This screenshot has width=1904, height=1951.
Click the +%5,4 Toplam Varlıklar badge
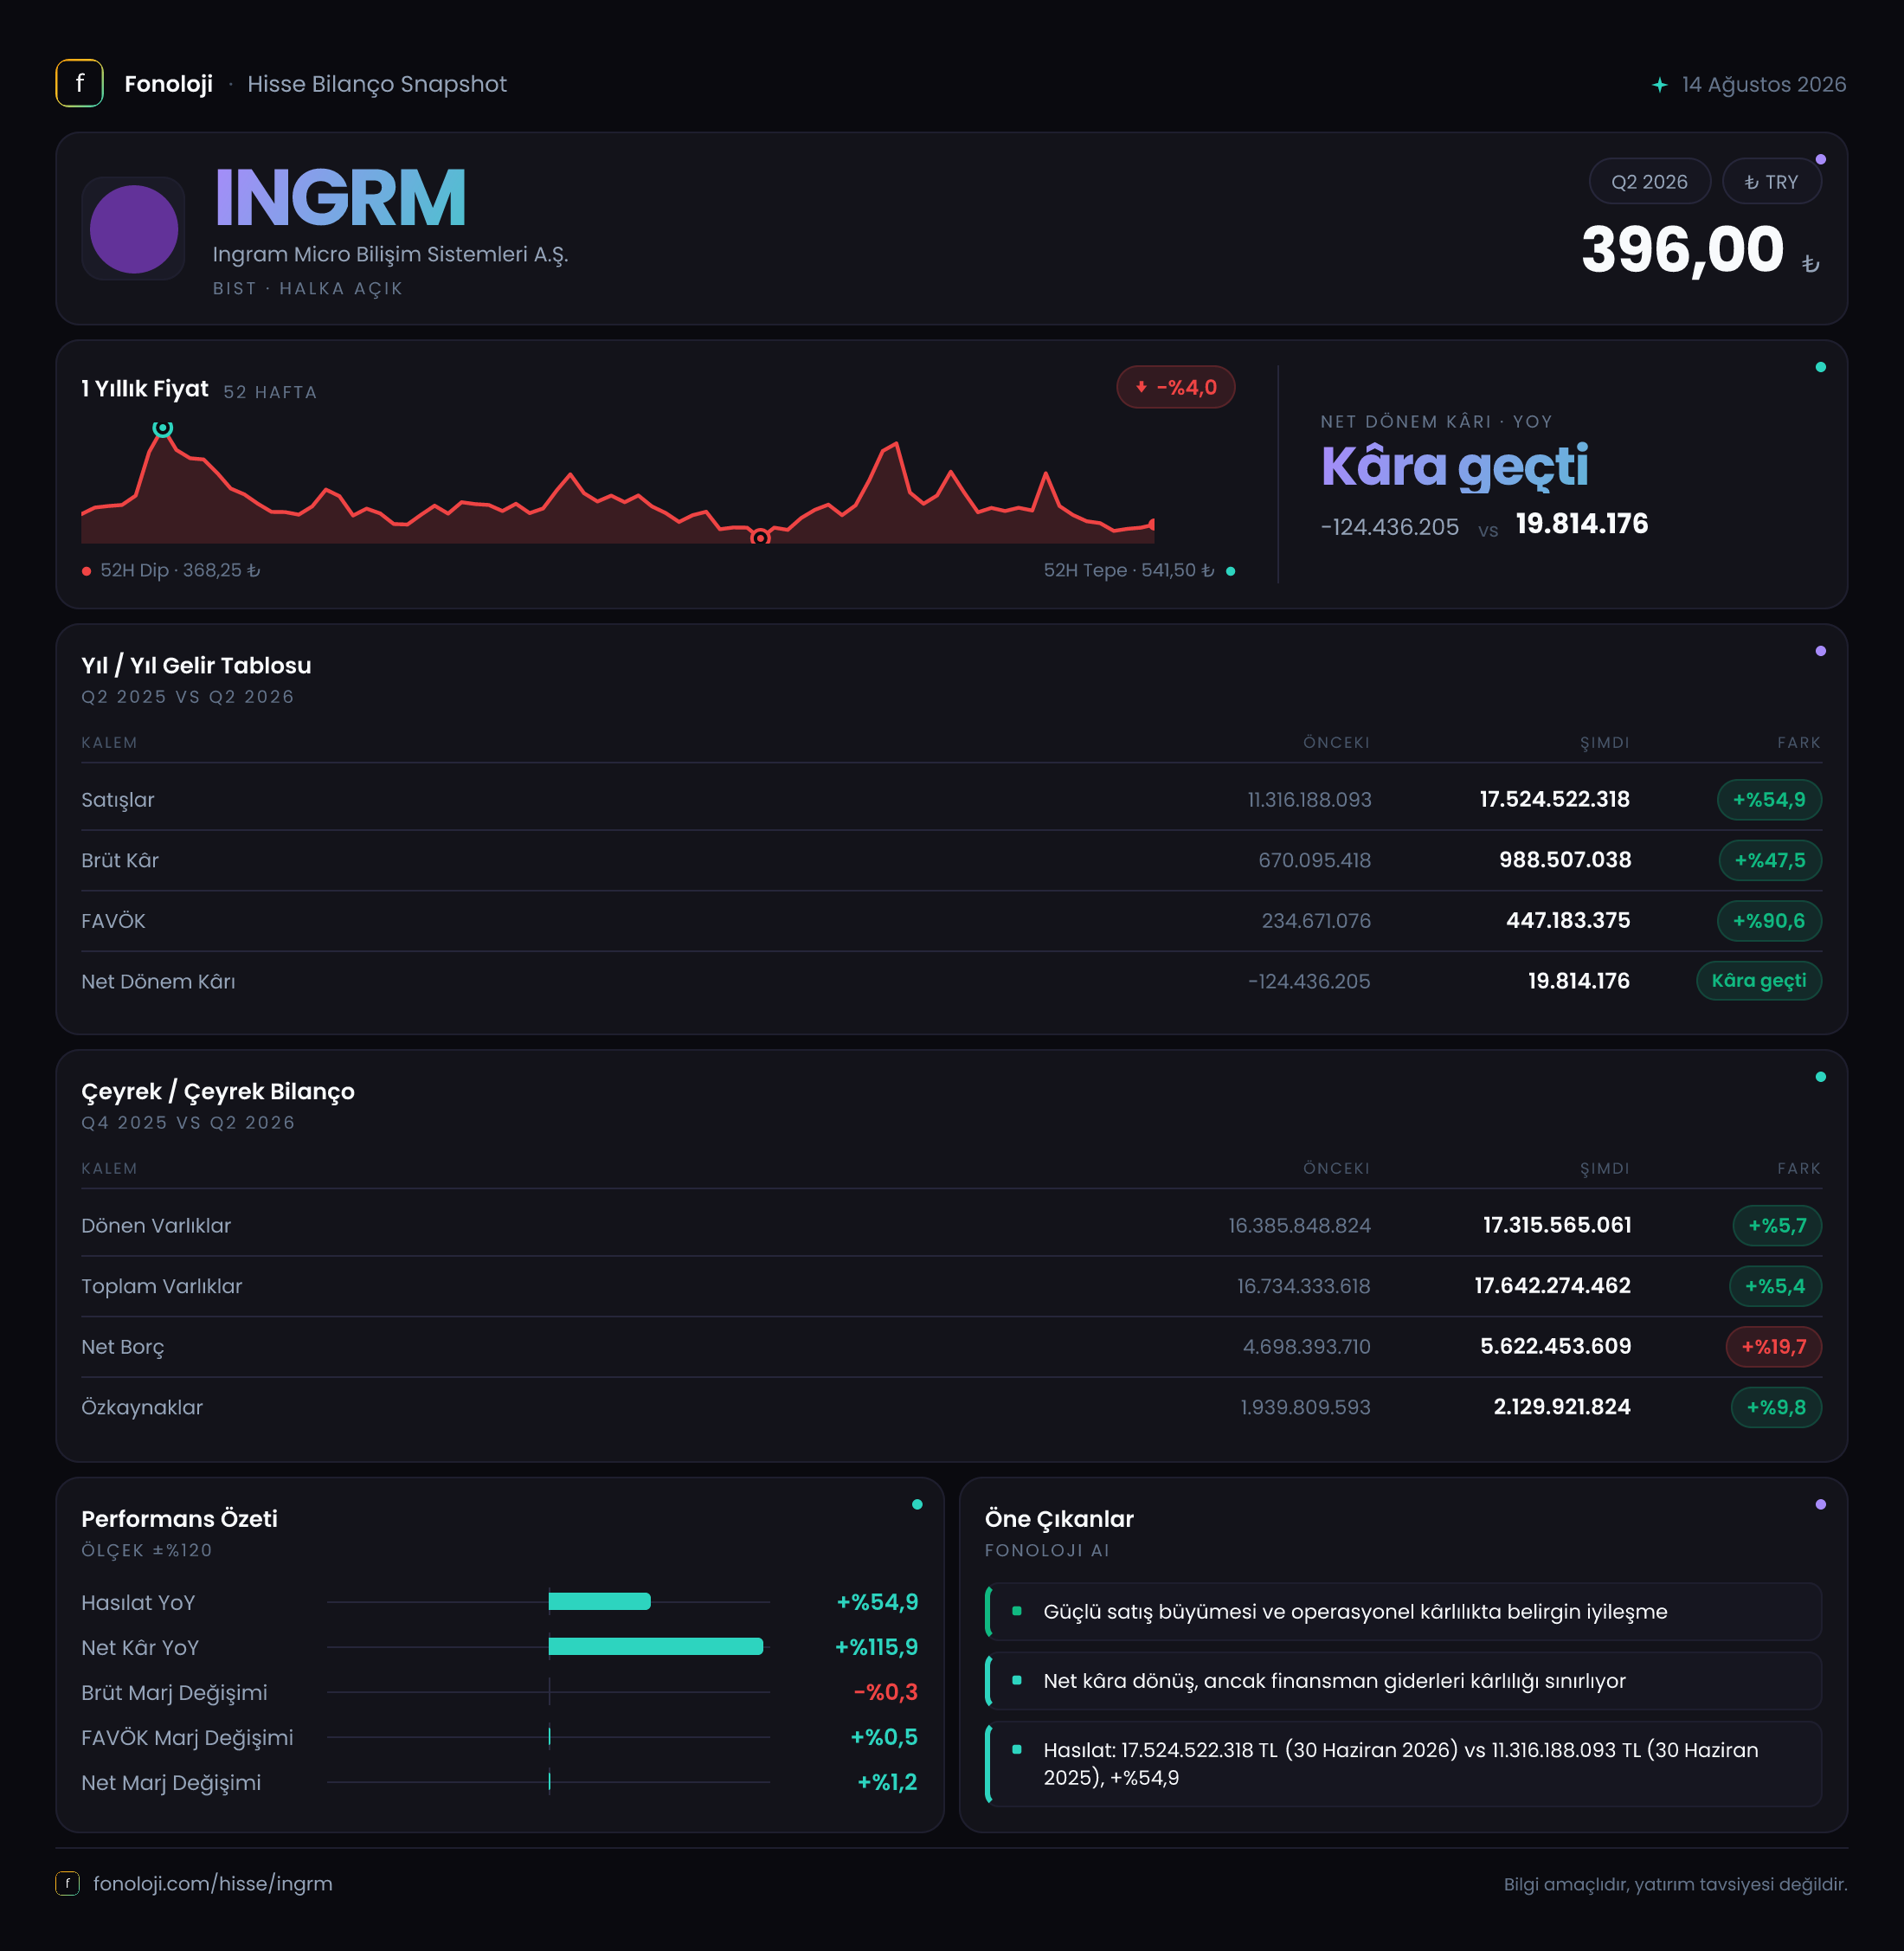1775,1286
